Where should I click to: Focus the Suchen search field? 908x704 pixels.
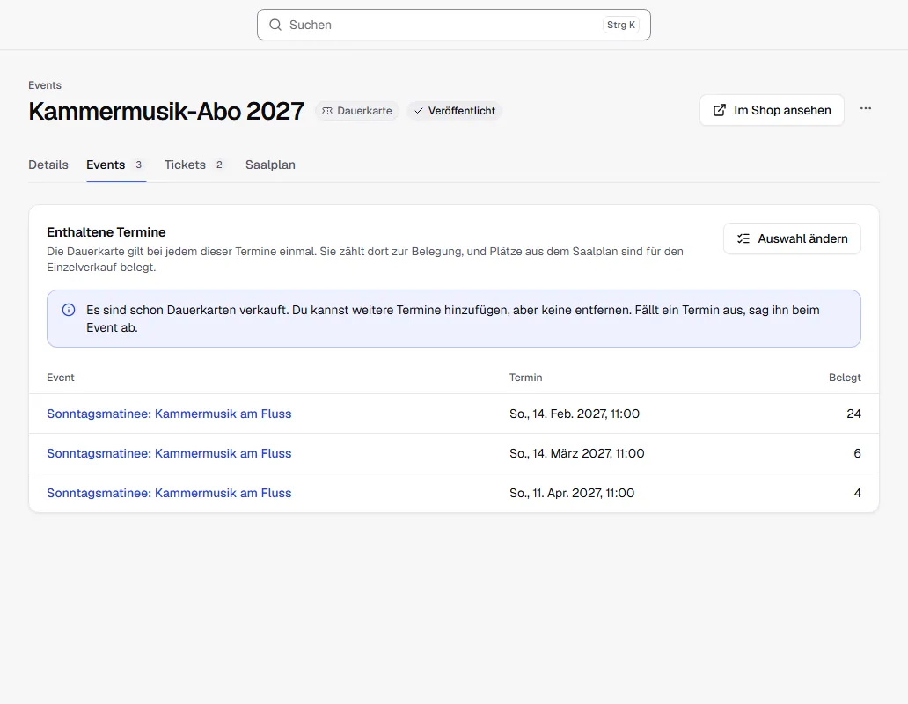[454, 25]
